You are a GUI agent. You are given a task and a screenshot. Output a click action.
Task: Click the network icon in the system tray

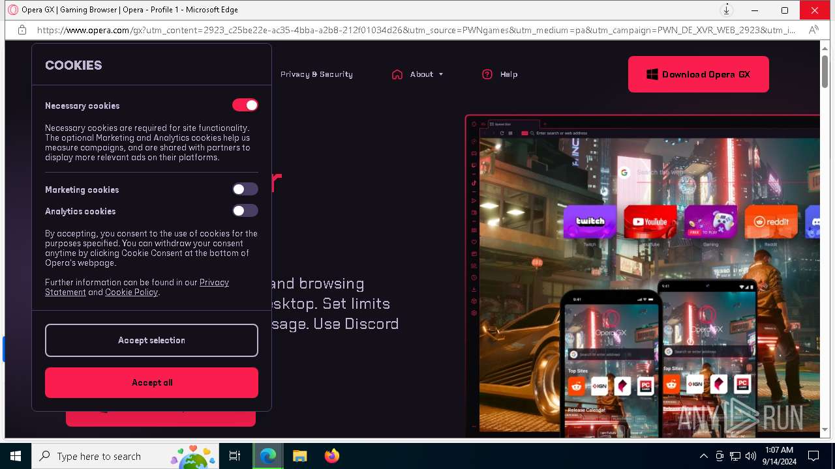pos(735,456)
